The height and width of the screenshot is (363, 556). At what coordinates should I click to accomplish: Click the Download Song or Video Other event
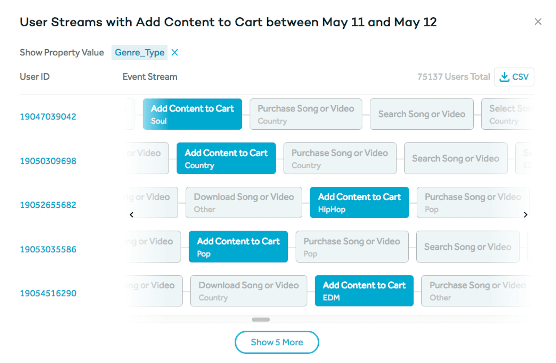(244, 203)
